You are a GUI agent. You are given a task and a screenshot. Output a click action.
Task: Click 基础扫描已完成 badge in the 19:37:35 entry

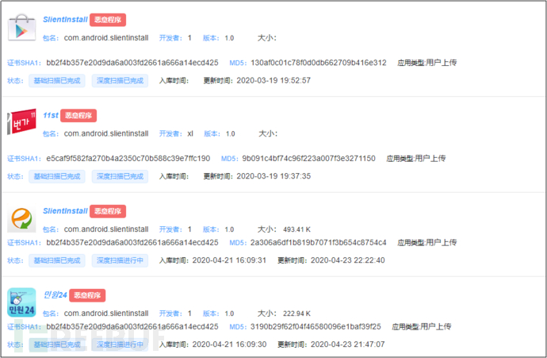click(x=57, y=176)
